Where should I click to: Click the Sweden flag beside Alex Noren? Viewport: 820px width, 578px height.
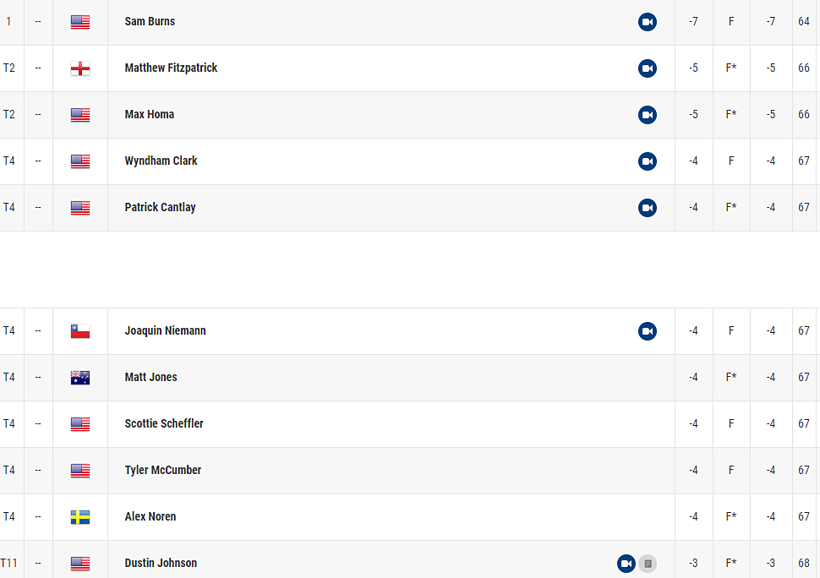pyautogui.click(x=80, y=517)
